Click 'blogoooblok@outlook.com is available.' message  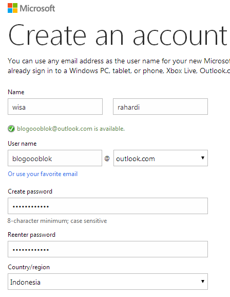pyautogui.click(x=71, y=129)
